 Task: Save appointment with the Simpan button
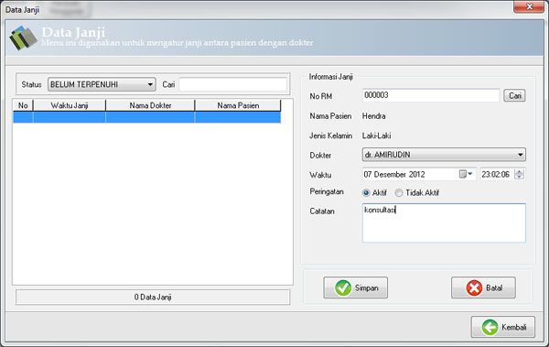click(x=355, y=287)
